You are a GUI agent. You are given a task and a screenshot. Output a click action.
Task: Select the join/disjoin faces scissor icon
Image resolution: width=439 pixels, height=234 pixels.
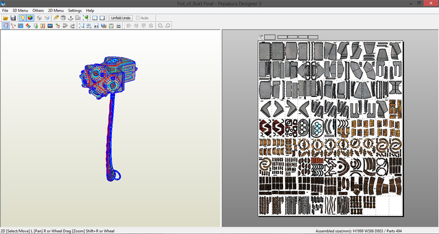coord(13,26)
